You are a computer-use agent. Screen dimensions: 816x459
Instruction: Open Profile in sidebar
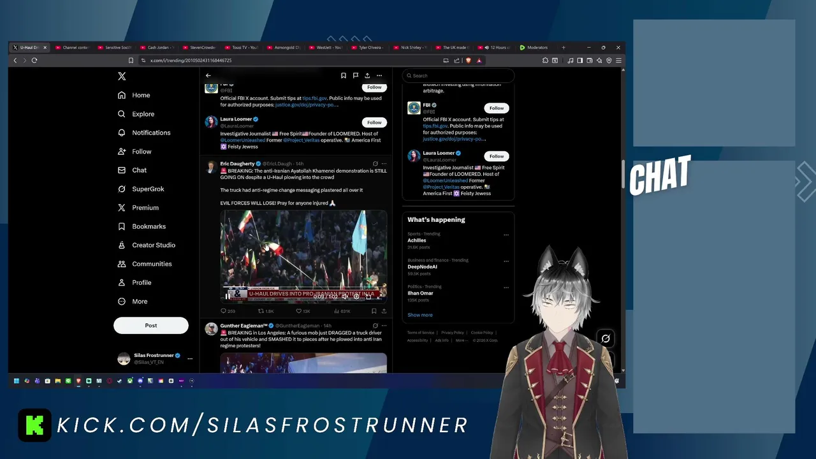[135, 282]
